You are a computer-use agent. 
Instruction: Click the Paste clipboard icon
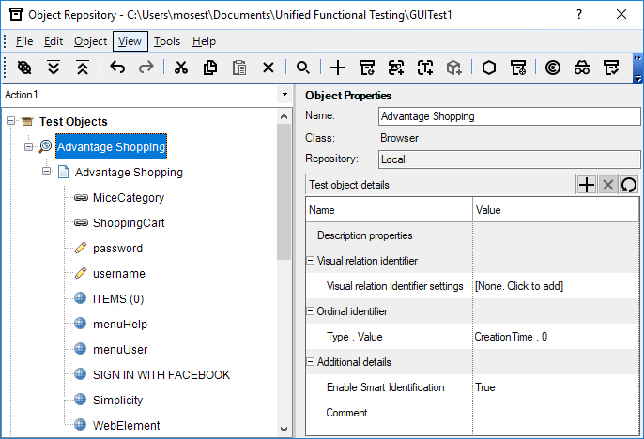(239, 68)
